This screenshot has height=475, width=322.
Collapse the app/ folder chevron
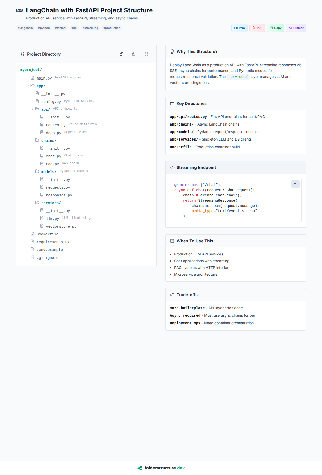coord(28,86)
